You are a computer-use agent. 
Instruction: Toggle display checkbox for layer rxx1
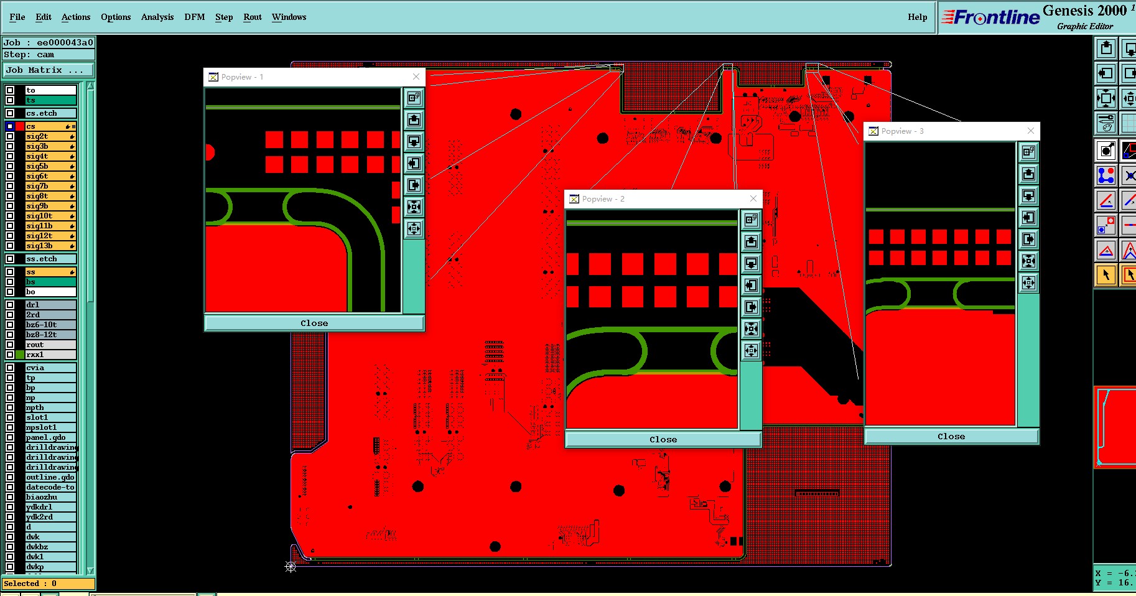(10, 355)
